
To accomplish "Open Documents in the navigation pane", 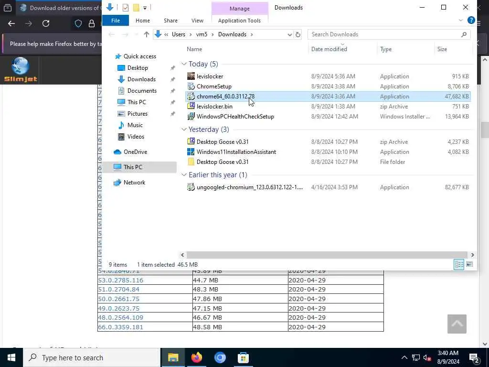I will coord(142,90).
